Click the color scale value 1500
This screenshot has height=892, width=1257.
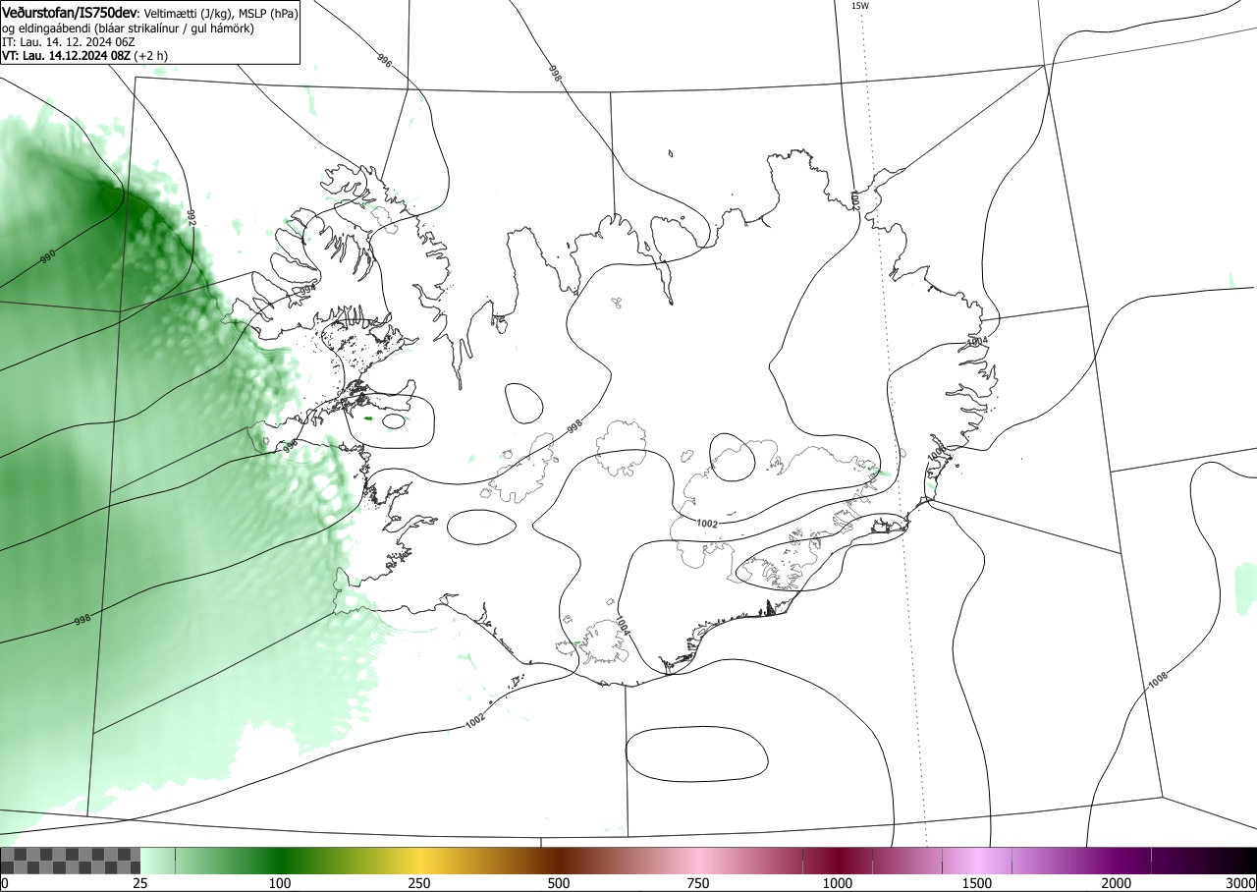(977, 883)
